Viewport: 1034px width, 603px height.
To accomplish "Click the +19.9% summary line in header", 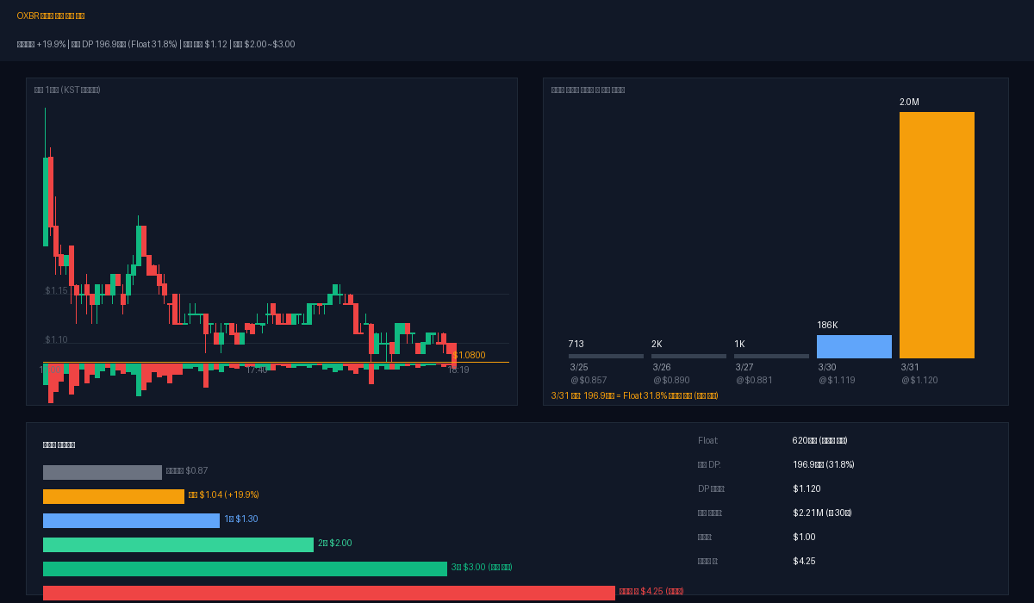I will tap(156, 44).
